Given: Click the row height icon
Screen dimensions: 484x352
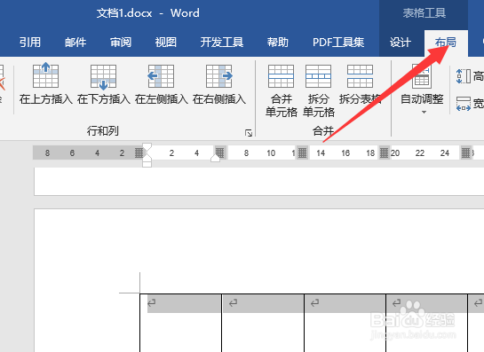Looking at the screenshot, I should point(464,76).
